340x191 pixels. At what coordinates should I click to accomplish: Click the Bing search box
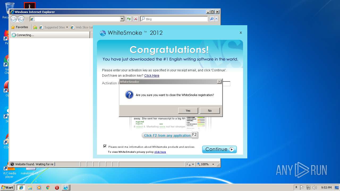click(x=174, y=19)
